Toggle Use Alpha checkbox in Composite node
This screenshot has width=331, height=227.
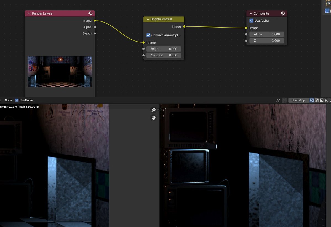coord(251,21)
